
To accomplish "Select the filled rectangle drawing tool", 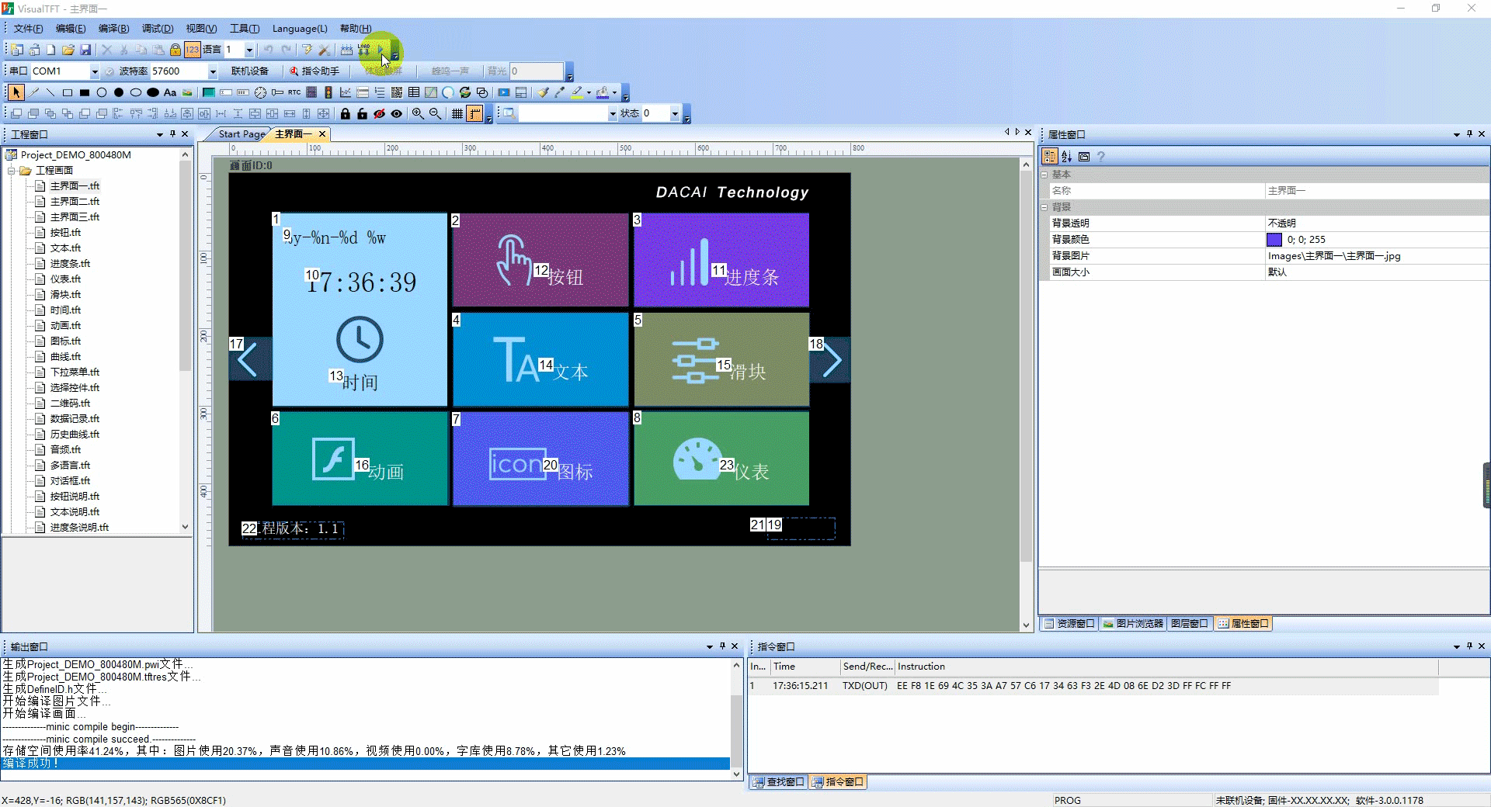I will coord(85,92).
